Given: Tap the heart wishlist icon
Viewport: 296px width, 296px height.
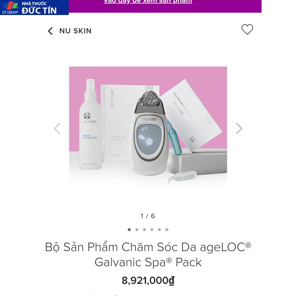Looking at the screenshot, I should point(247,29).
